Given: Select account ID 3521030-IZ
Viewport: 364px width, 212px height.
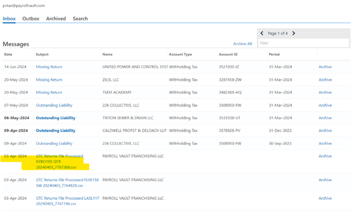Looking at the screenshot, I should [x=229, y=67].
